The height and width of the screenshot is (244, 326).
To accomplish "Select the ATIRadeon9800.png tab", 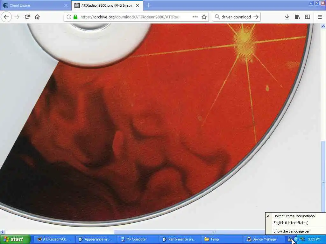I will tap(107, 5).
